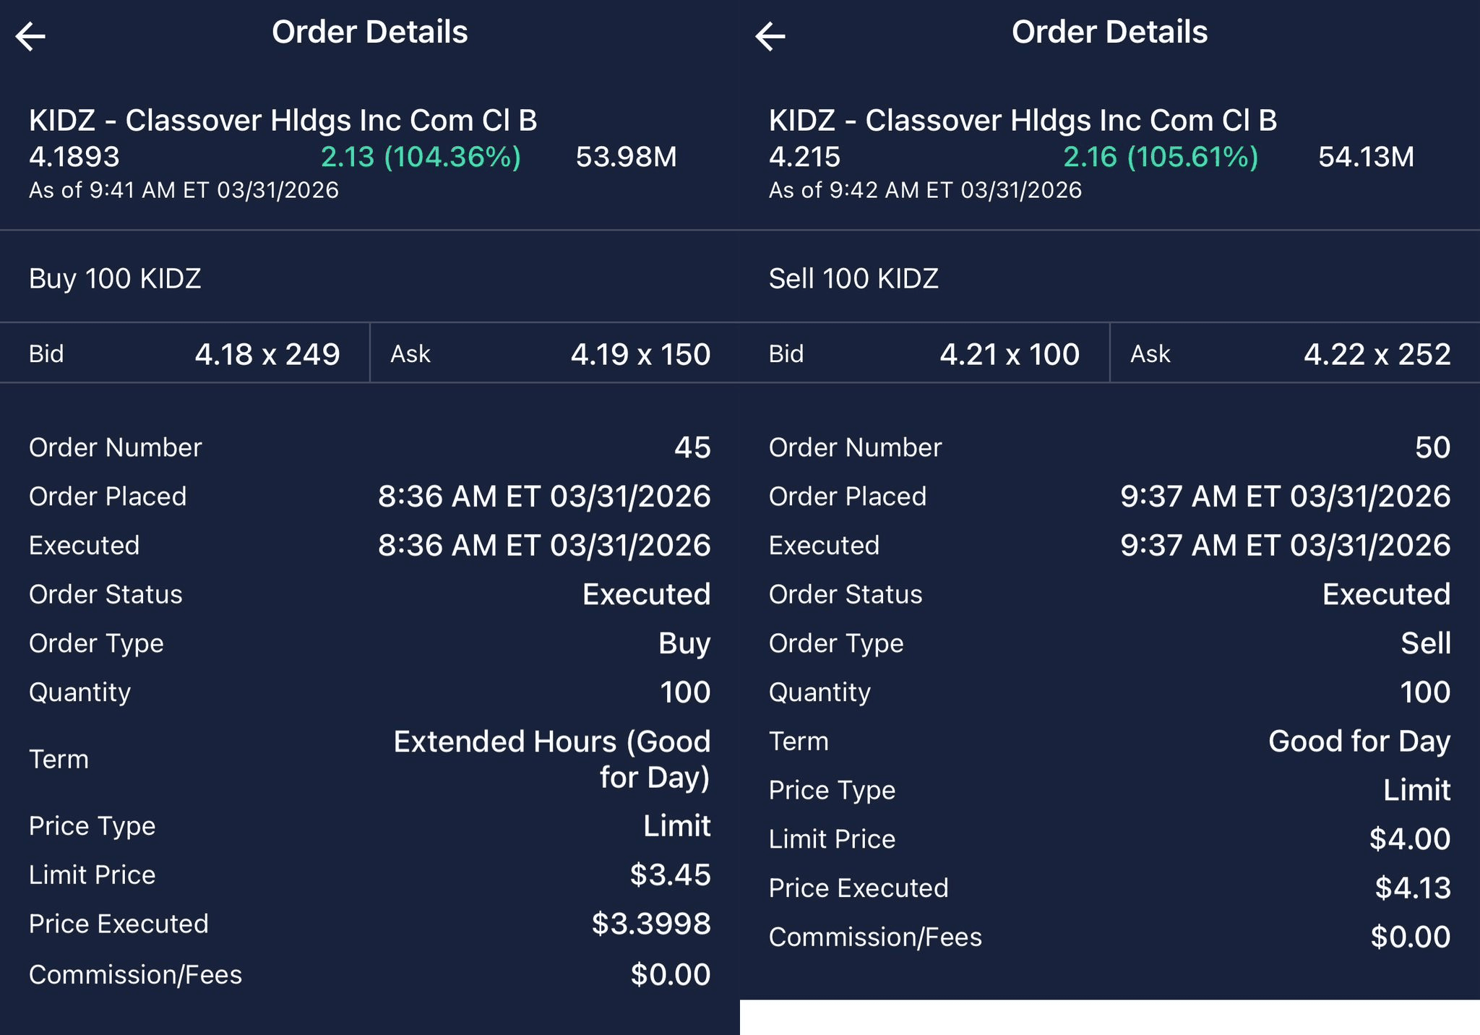Tap Term Extended Hours (Good for Day) row

pos(370,759)
